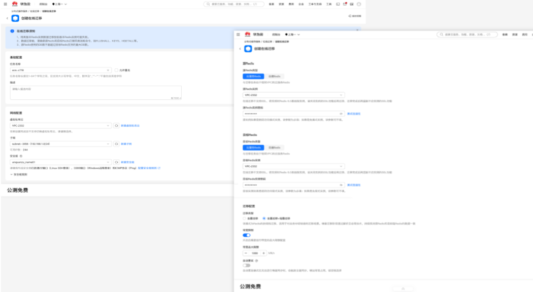Click create new security group link
Image resolution: width=533 pixels, height=292 pixels.
tap(127, 162)
